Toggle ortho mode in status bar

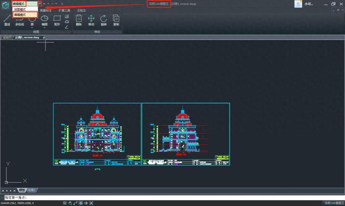pos(75,203)
